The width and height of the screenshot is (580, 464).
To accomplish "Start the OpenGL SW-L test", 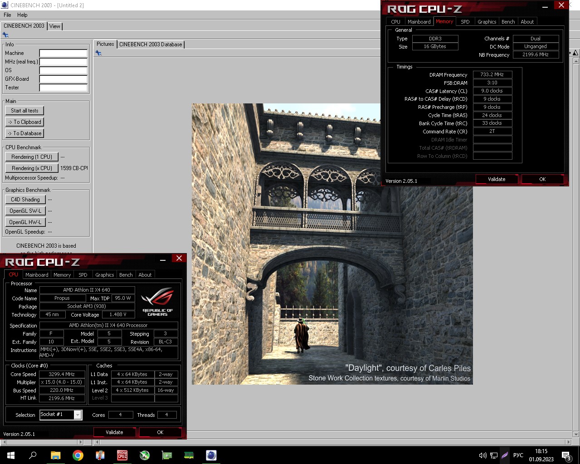I will [x=25, y=211].
